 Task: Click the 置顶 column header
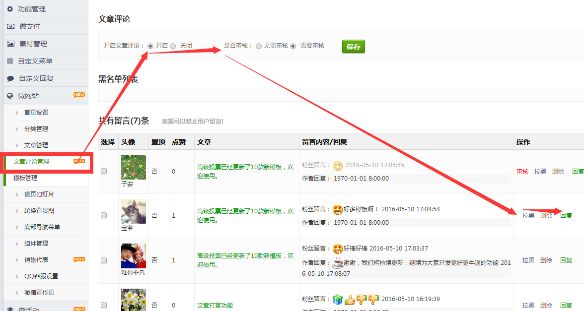point(158,142)
